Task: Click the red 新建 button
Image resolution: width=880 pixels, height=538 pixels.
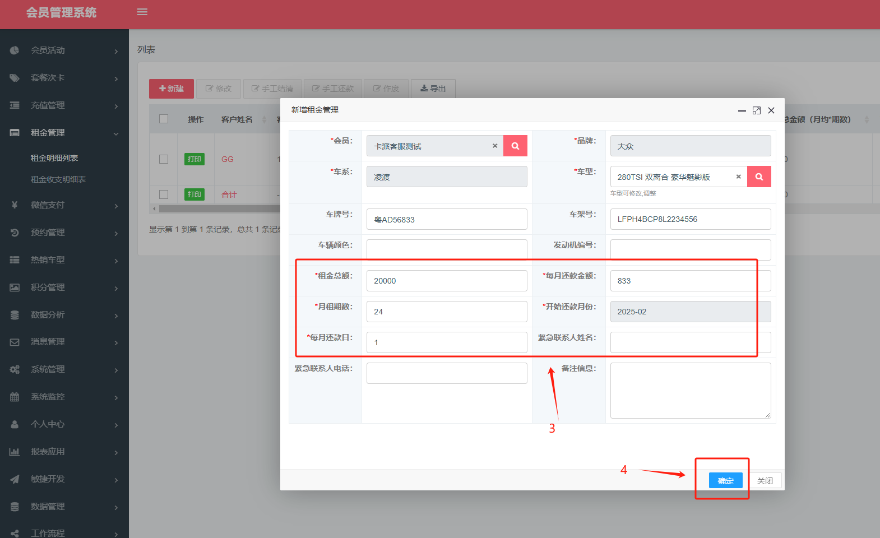Action: coord(172,89)
